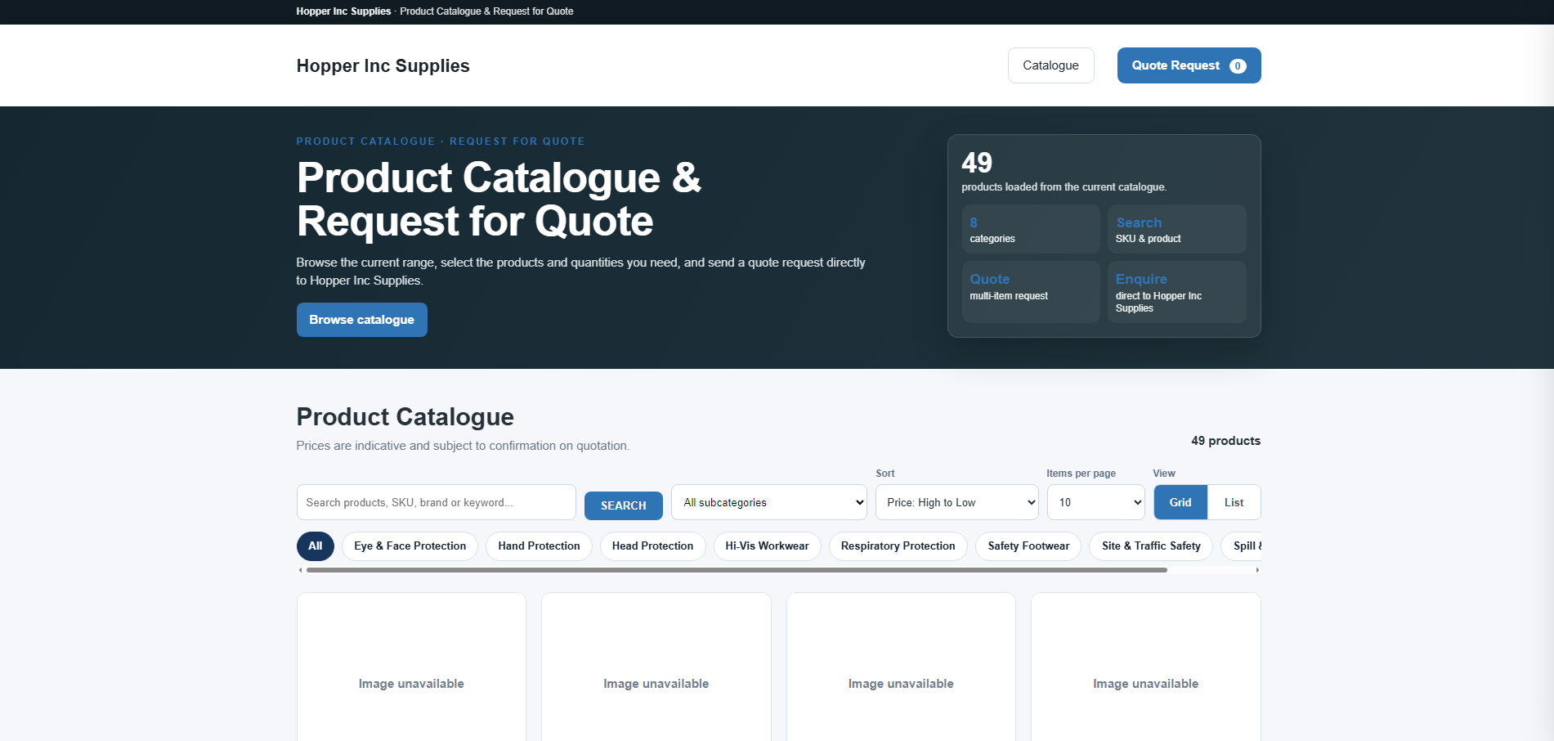The height and width of the screenshot is (741, 1554).
Task: Click the 'Quote multi-item request' tile
Action: coord(1030,292)
